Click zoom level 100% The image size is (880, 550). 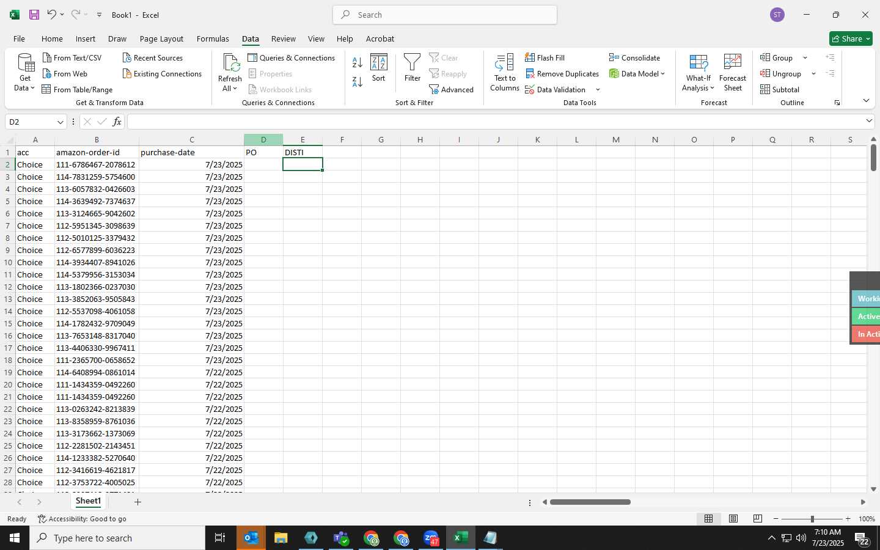pyautogui.click(x=867, y=519)
